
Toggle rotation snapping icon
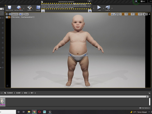tap(130, 14)
